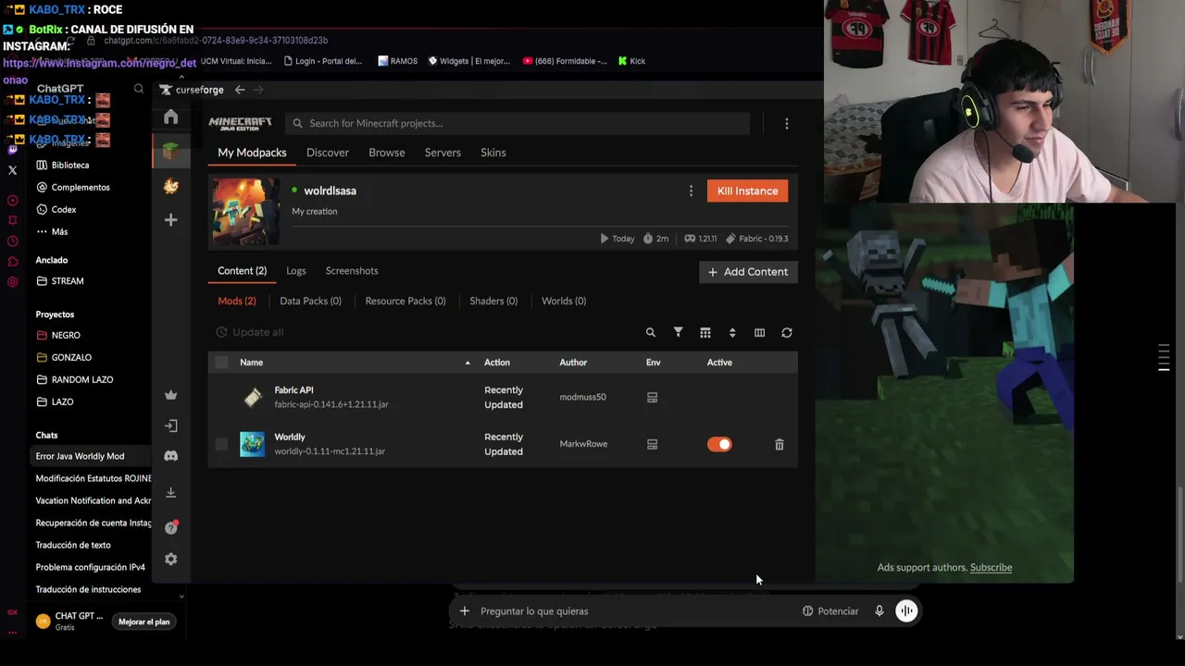Click environment icon for Fabric API row
The image size is (1185, 666).
653,398
